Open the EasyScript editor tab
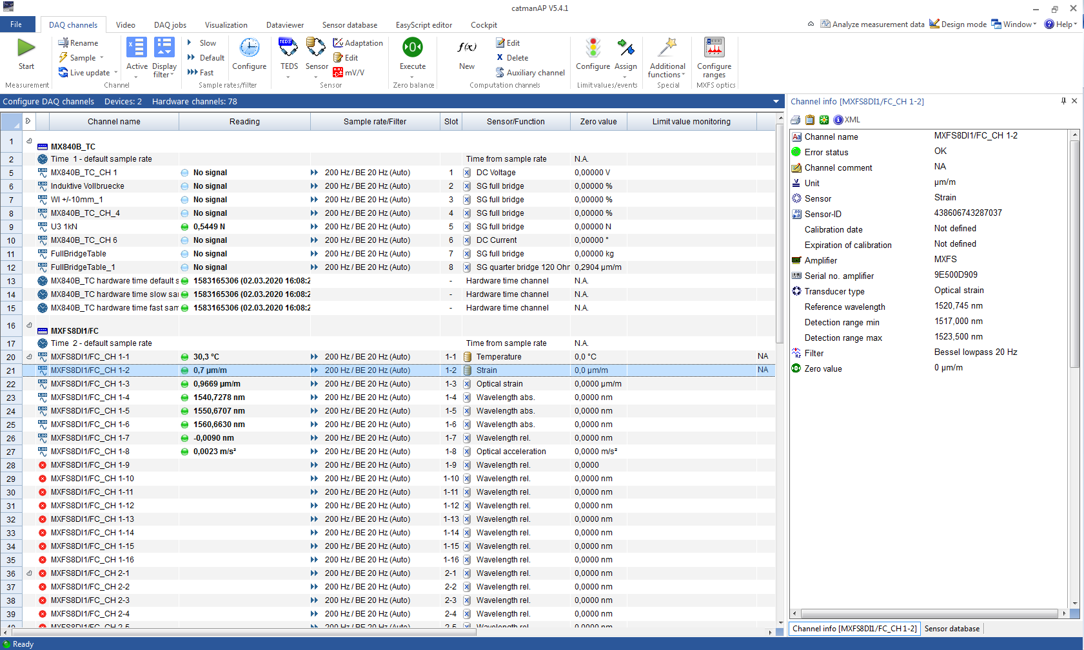The height and width of the screenshot is (650, 1084). pos(424,25)
